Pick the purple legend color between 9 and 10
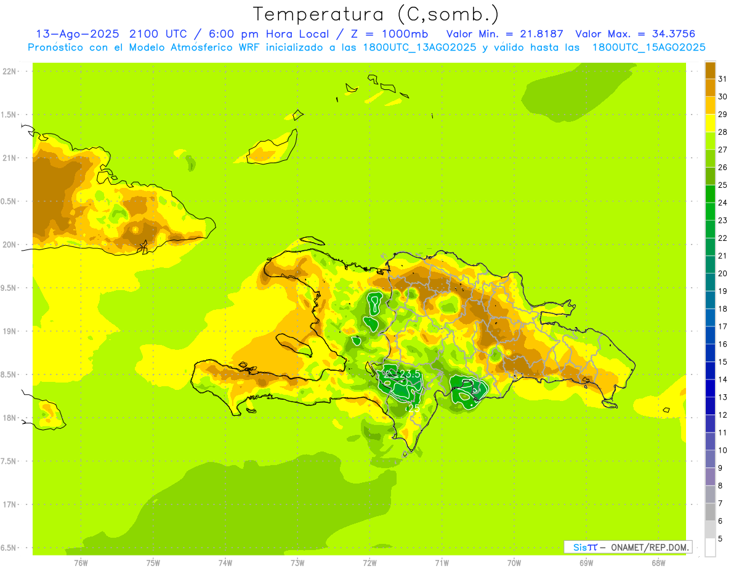This screenshot has width=739, height=571. pos(710,459)
